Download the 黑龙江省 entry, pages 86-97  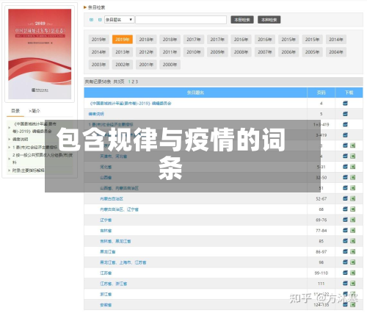(345, 251)
